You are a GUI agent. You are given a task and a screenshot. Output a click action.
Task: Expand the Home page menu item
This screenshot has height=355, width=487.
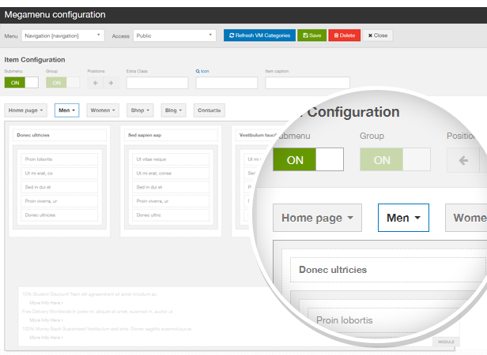(27, 110)
